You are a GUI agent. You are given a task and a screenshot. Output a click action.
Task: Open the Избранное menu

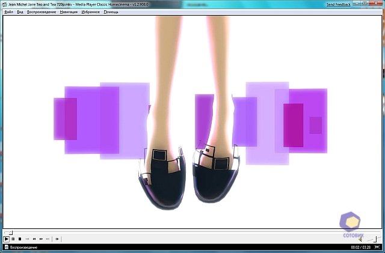tap(91, 12)
